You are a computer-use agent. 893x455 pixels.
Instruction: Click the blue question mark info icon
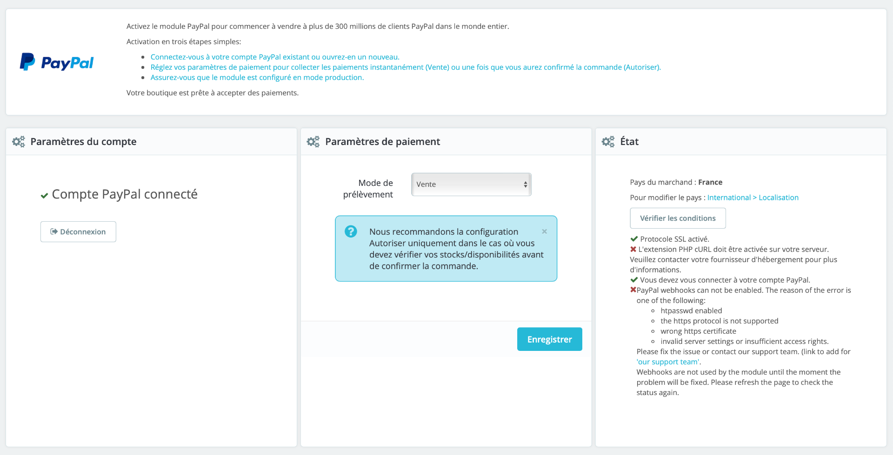pyautogui.click(x=351, y=231)
